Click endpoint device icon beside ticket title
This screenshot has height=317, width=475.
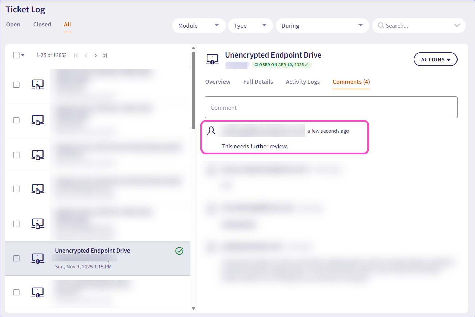[x=212, y=59]
